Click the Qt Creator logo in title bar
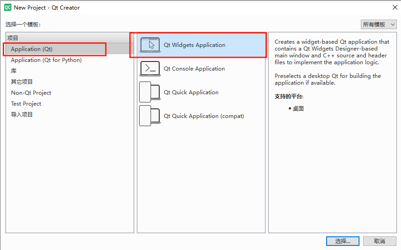Screen dimensions: 401x250 (8, 7)
